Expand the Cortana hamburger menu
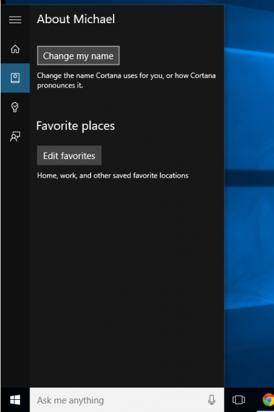 point(15,20)
